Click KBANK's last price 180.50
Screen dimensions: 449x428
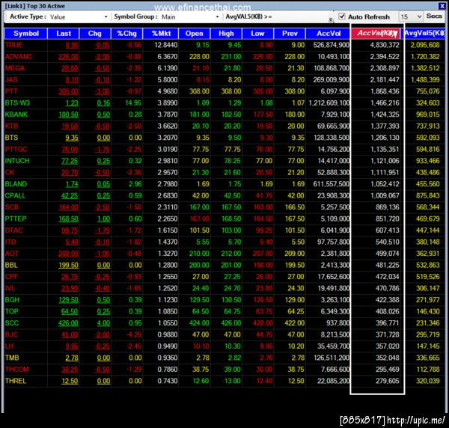pyautogui.click(x=68, y=114)
